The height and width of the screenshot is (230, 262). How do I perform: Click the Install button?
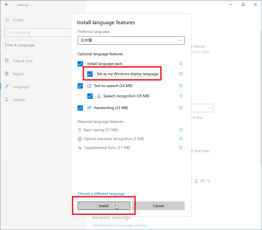click(x=104, y=206)
